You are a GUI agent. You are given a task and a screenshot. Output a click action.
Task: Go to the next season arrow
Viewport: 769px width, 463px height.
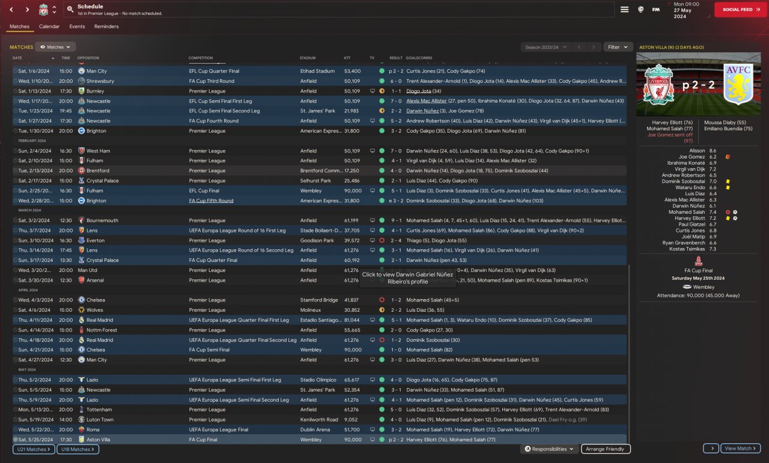[594, 47]
